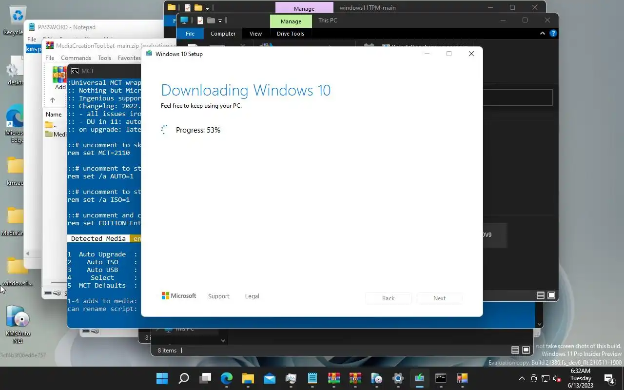This screenshot has height=390, width=624.
Task: Click the Back button in Setup
Action: pyautogui.click(x=389, y=298)
